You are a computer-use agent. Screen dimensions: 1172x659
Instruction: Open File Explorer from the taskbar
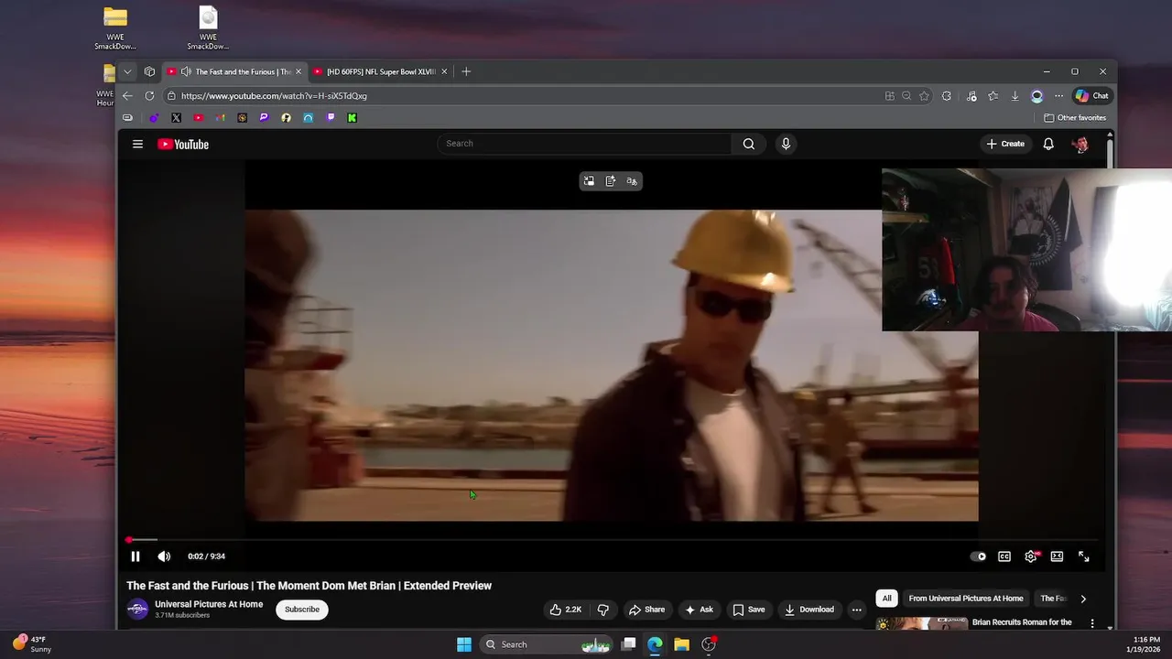681,644
